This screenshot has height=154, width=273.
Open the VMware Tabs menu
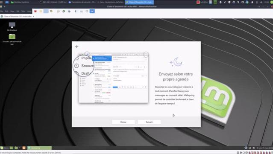coord(23,11)
